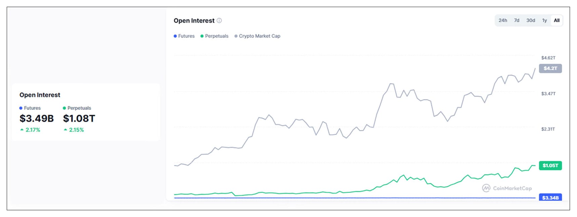Click the green $1.05T value tag

click(x=550, y=165)
